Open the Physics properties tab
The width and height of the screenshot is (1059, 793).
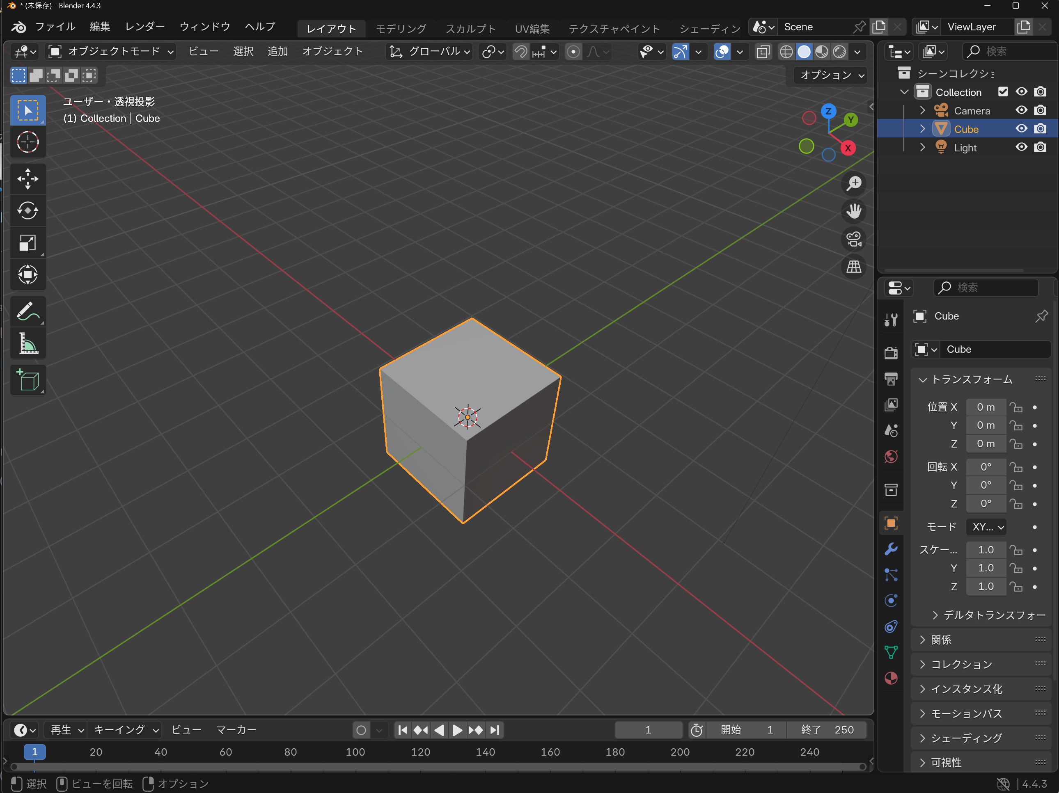[891, 601]
